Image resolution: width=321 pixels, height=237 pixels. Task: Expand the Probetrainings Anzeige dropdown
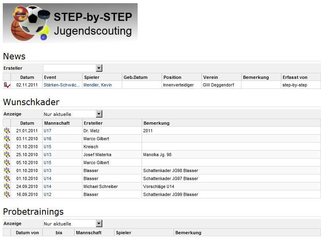coord(99,224)
